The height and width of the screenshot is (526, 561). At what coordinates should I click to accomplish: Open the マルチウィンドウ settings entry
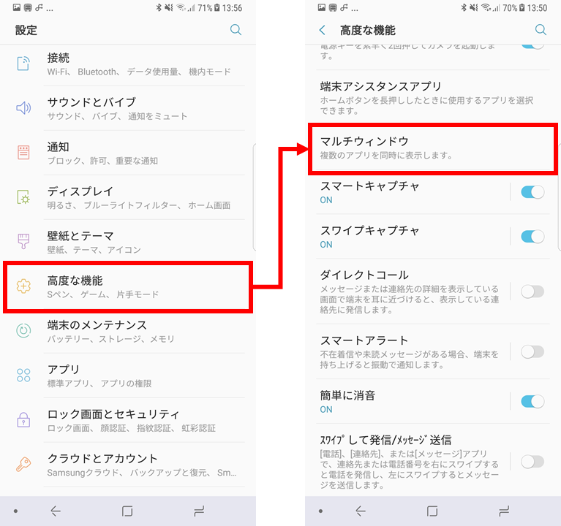click(x=432, y=148)
